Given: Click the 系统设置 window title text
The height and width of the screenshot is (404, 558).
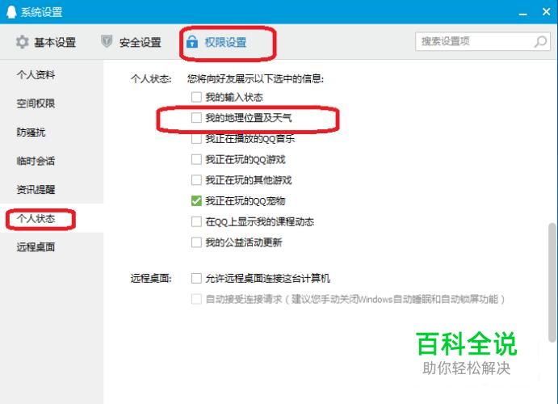Looking at the screenshot, I should pyautogui.click(x=42, y=12).
